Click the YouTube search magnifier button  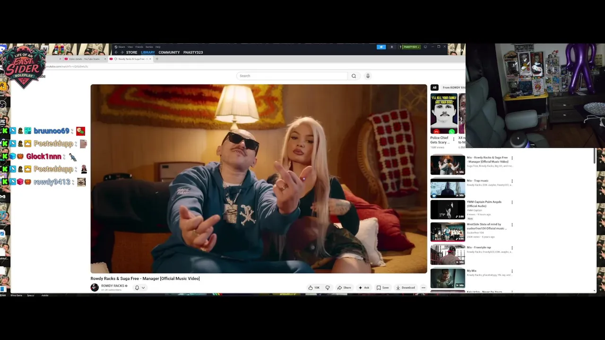[x=354, y=76]
